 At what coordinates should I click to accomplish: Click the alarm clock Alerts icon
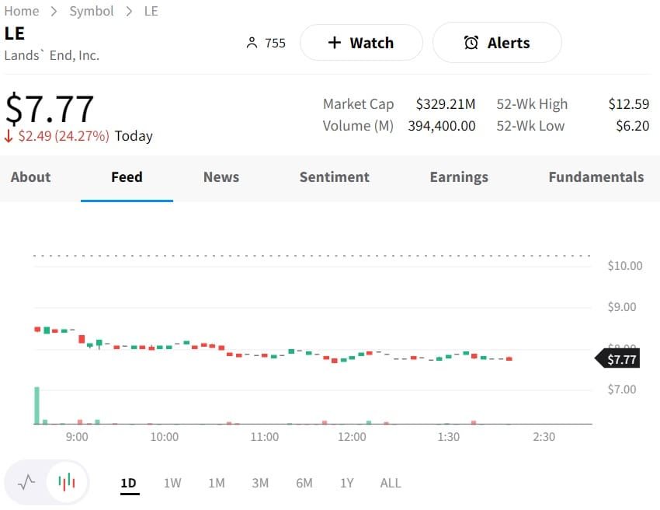[x=471, y=43]
